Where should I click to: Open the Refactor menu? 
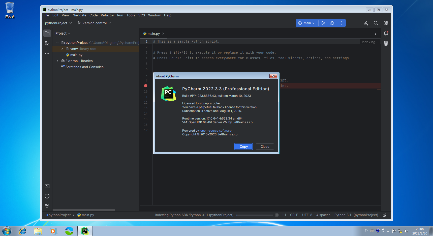click(107, 15)
